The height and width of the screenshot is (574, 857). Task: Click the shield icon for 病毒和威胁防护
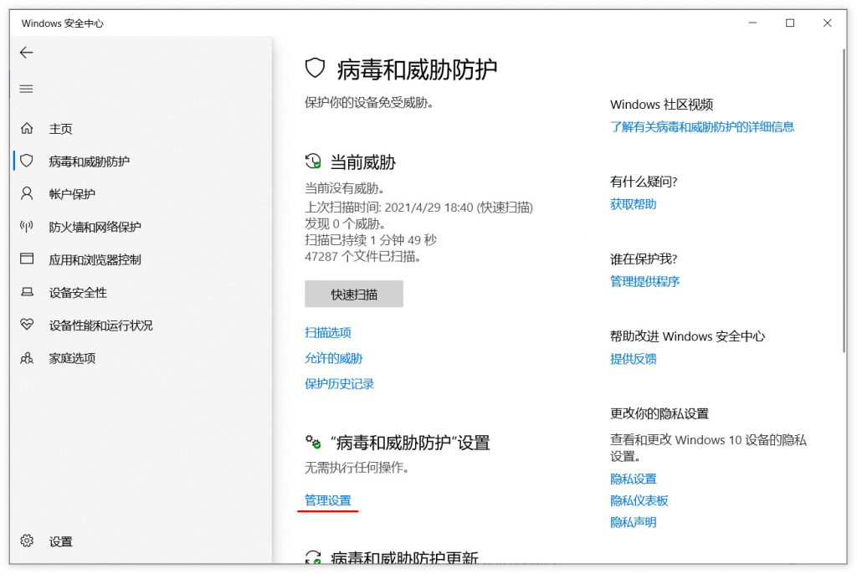click(27, 161)
